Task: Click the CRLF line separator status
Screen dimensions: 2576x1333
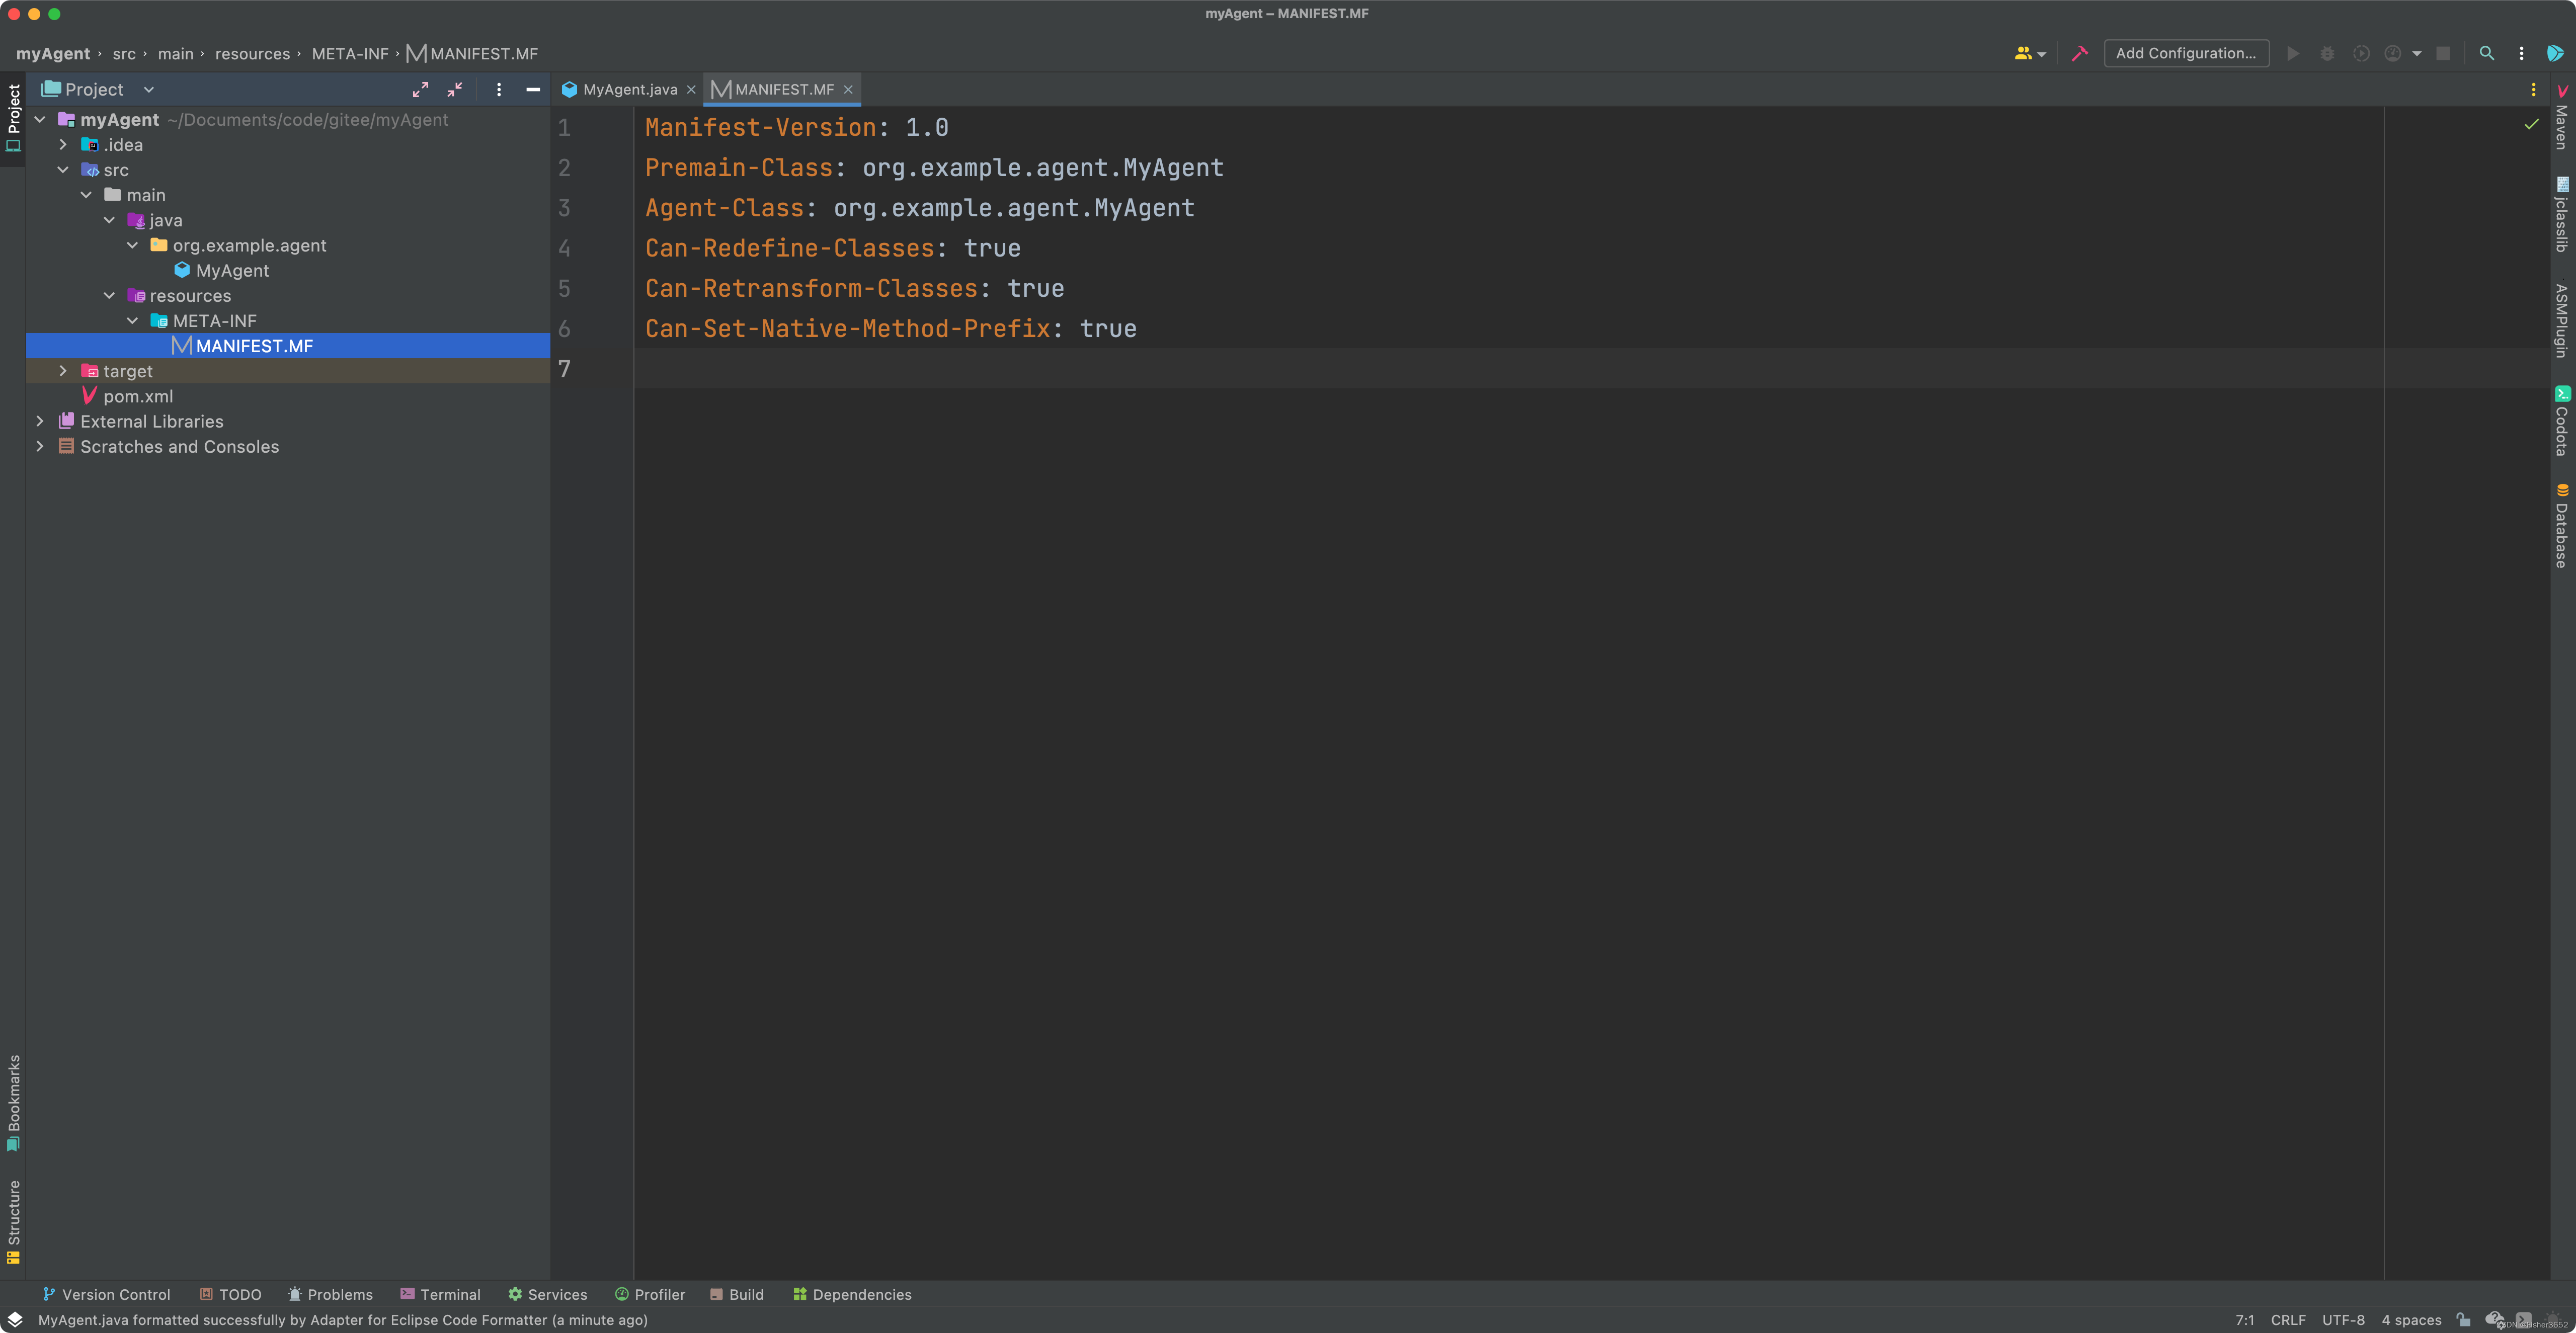Action: click(x=2287, y=1320)
